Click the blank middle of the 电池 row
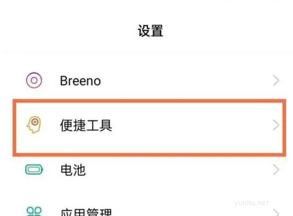 pos(178,170)
